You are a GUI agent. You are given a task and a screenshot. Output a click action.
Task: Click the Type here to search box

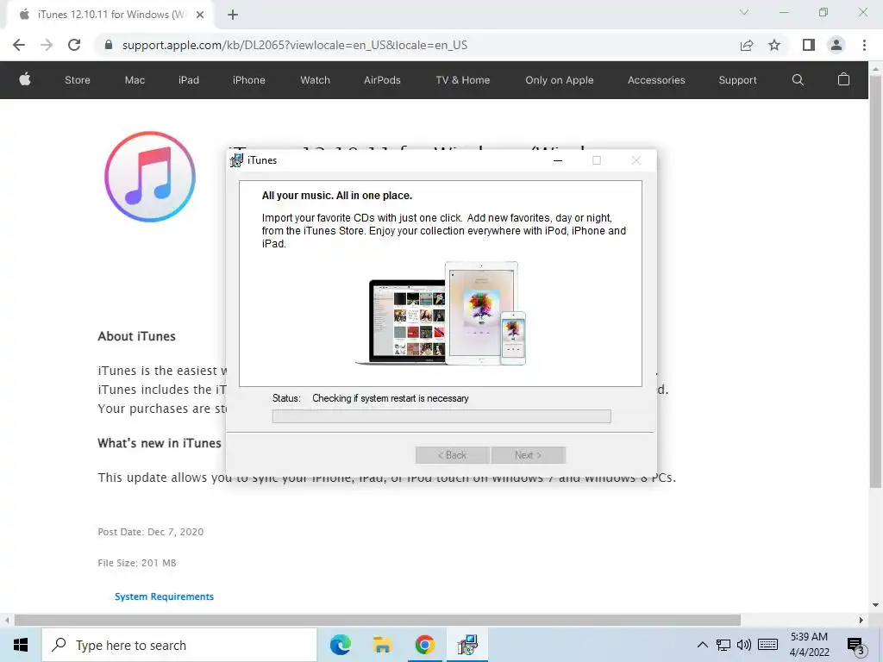click(x=179, y=645)
